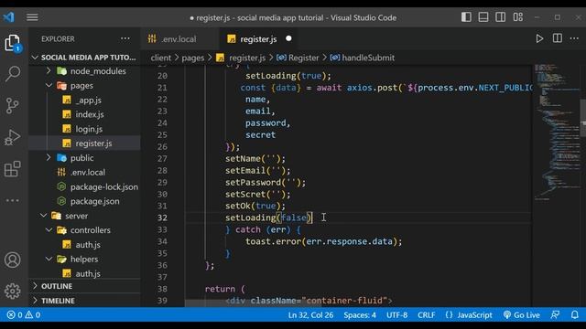Open the Search view icon
586x329 pixels.
click(x=12, y=74)
